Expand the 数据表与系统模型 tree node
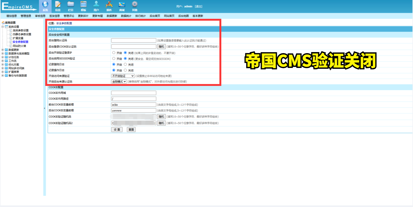The height and width of the screenshot is (207, 413). (3, 53)
